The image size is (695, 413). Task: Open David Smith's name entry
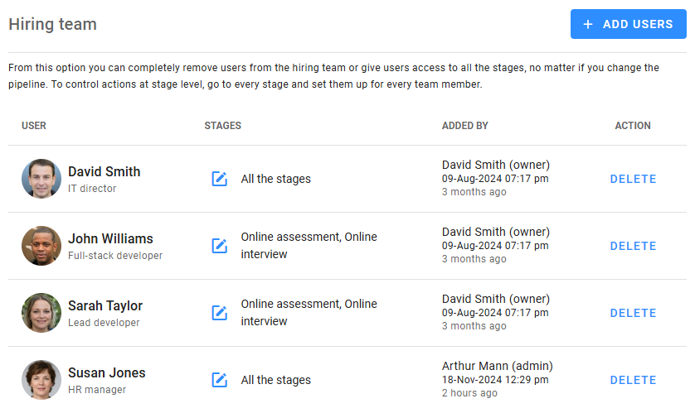pos(104,172)
